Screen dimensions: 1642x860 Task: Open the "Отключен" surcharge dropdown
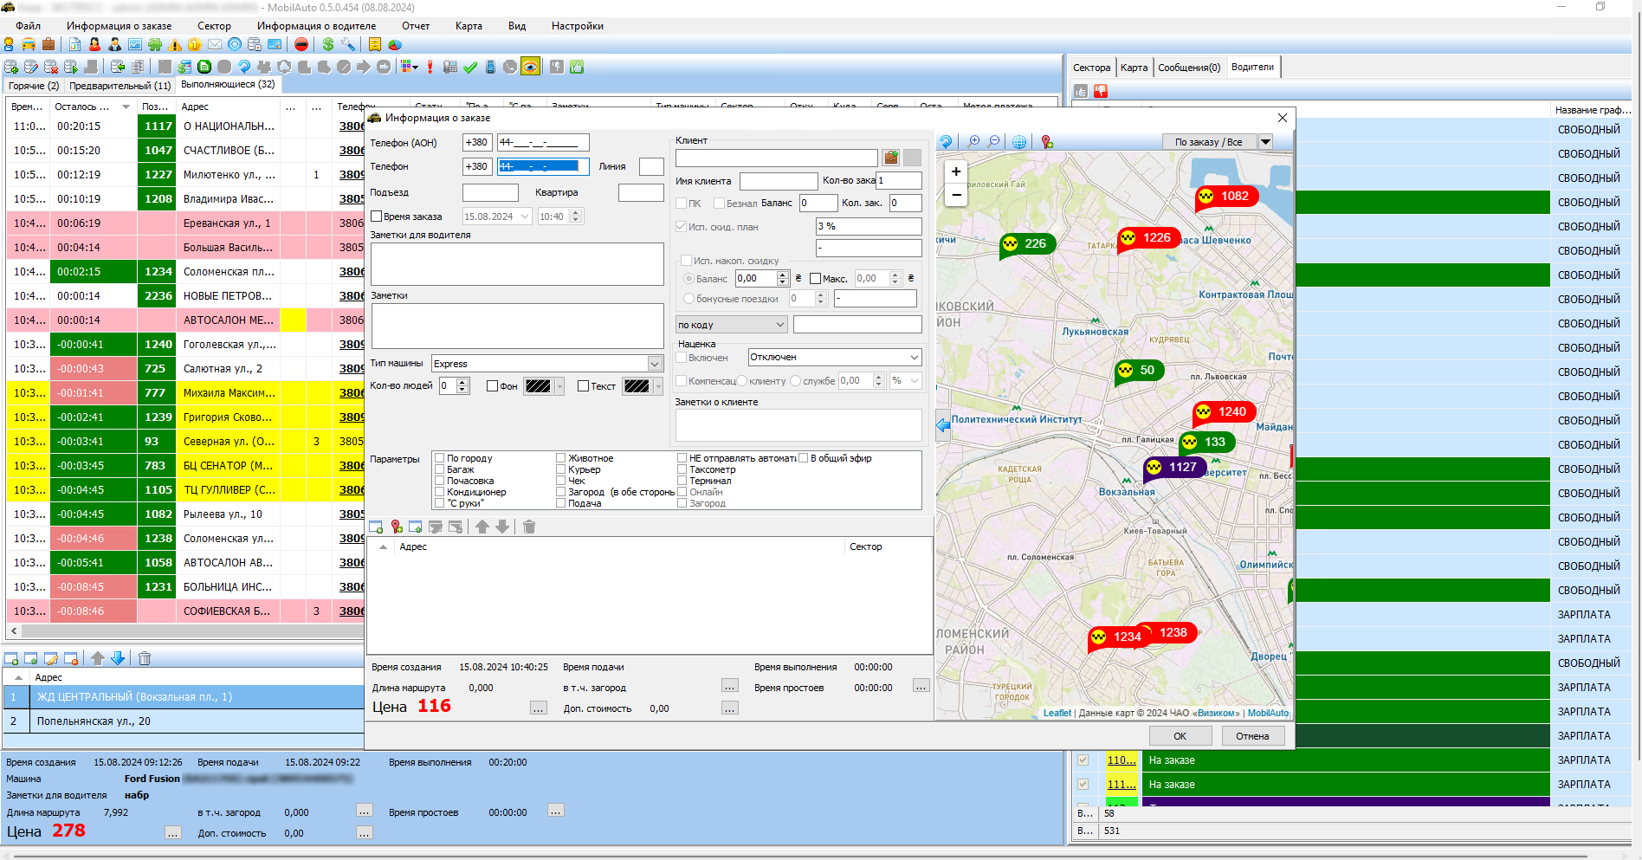point(914,357)
